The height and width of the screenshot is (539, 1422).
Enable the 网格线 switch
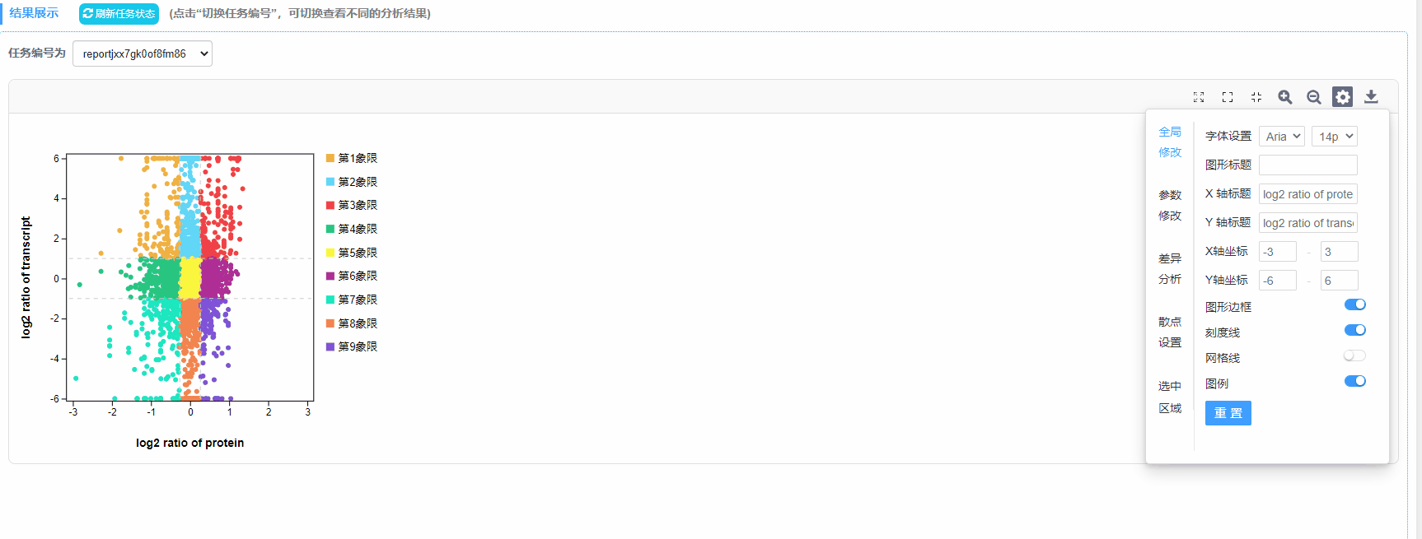click(1354, 355)
